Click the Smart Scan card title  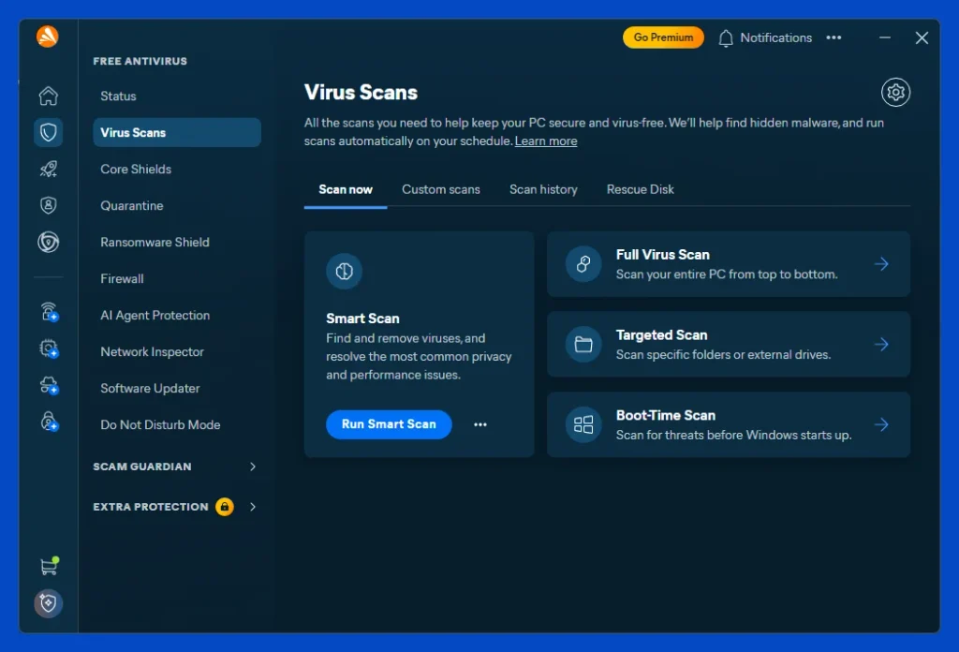362,319
